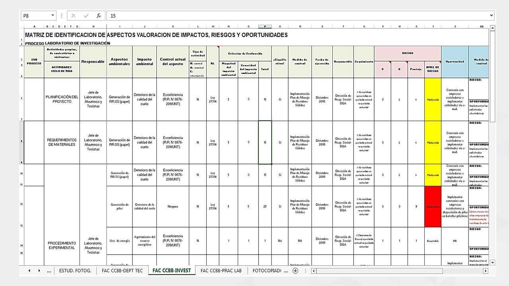Select column H header
This screenshot has width=509, height=286.
tap(93, 27)
